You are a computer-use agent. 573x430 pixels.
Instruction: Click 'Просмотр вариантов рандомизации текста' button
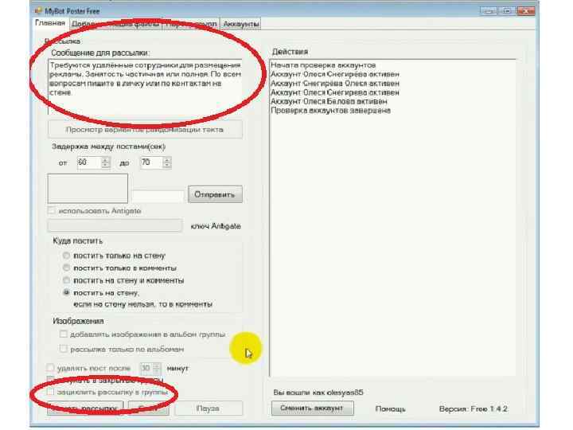point(145,130)
